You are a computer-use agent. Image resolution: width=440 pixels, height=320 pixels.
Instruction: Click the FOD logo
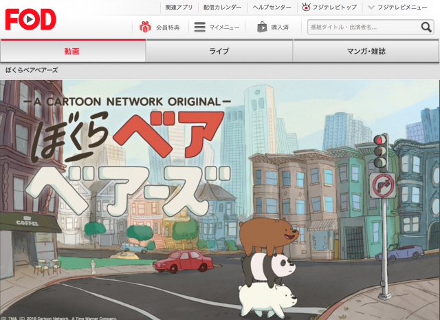tap(30, 19)
